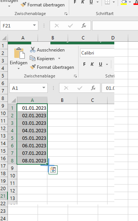Click Format übertragen in the top ribbon
The width and height of the screenshot is (138, 221).
tap(42, 5)
